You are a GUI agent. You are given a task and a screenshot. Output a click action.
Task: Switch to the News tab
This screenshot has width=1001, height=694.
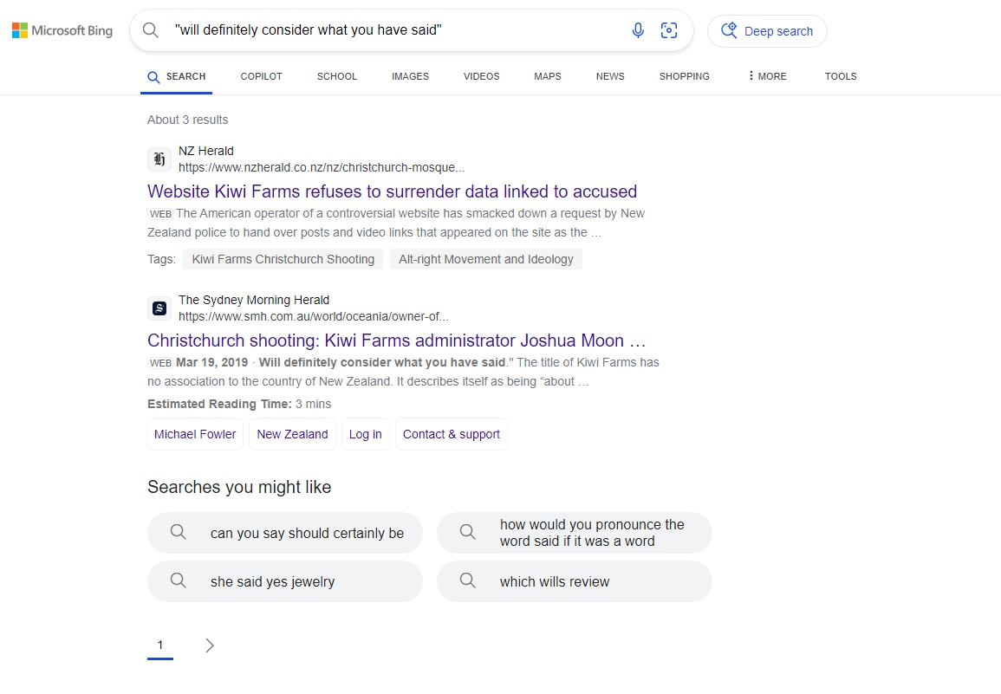point(610,76)
